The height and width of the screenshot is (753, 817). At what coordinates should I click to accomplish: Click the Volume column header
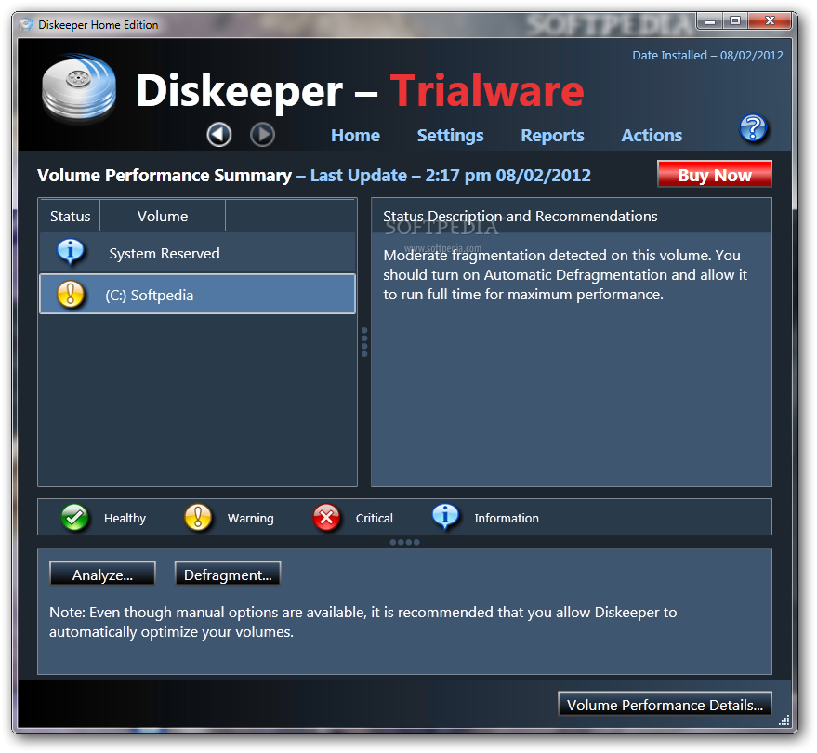pos(163,217)
